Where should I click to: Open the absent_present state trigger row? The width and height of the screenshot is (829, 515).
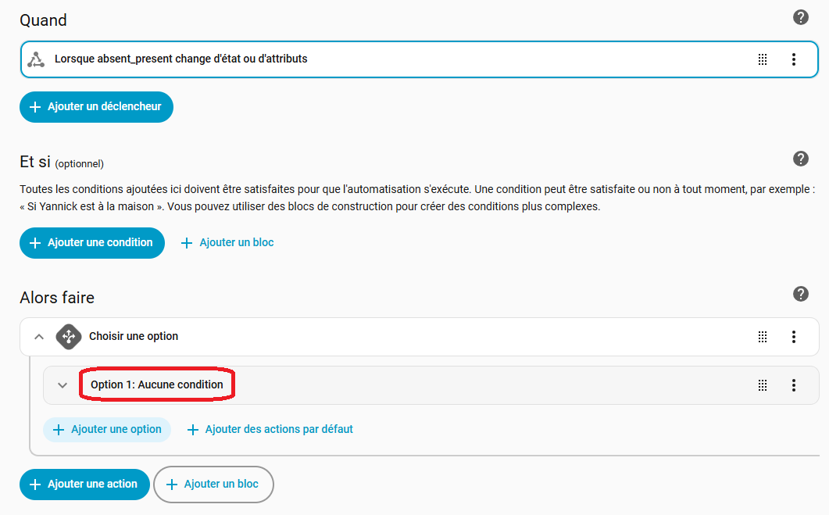391,59
